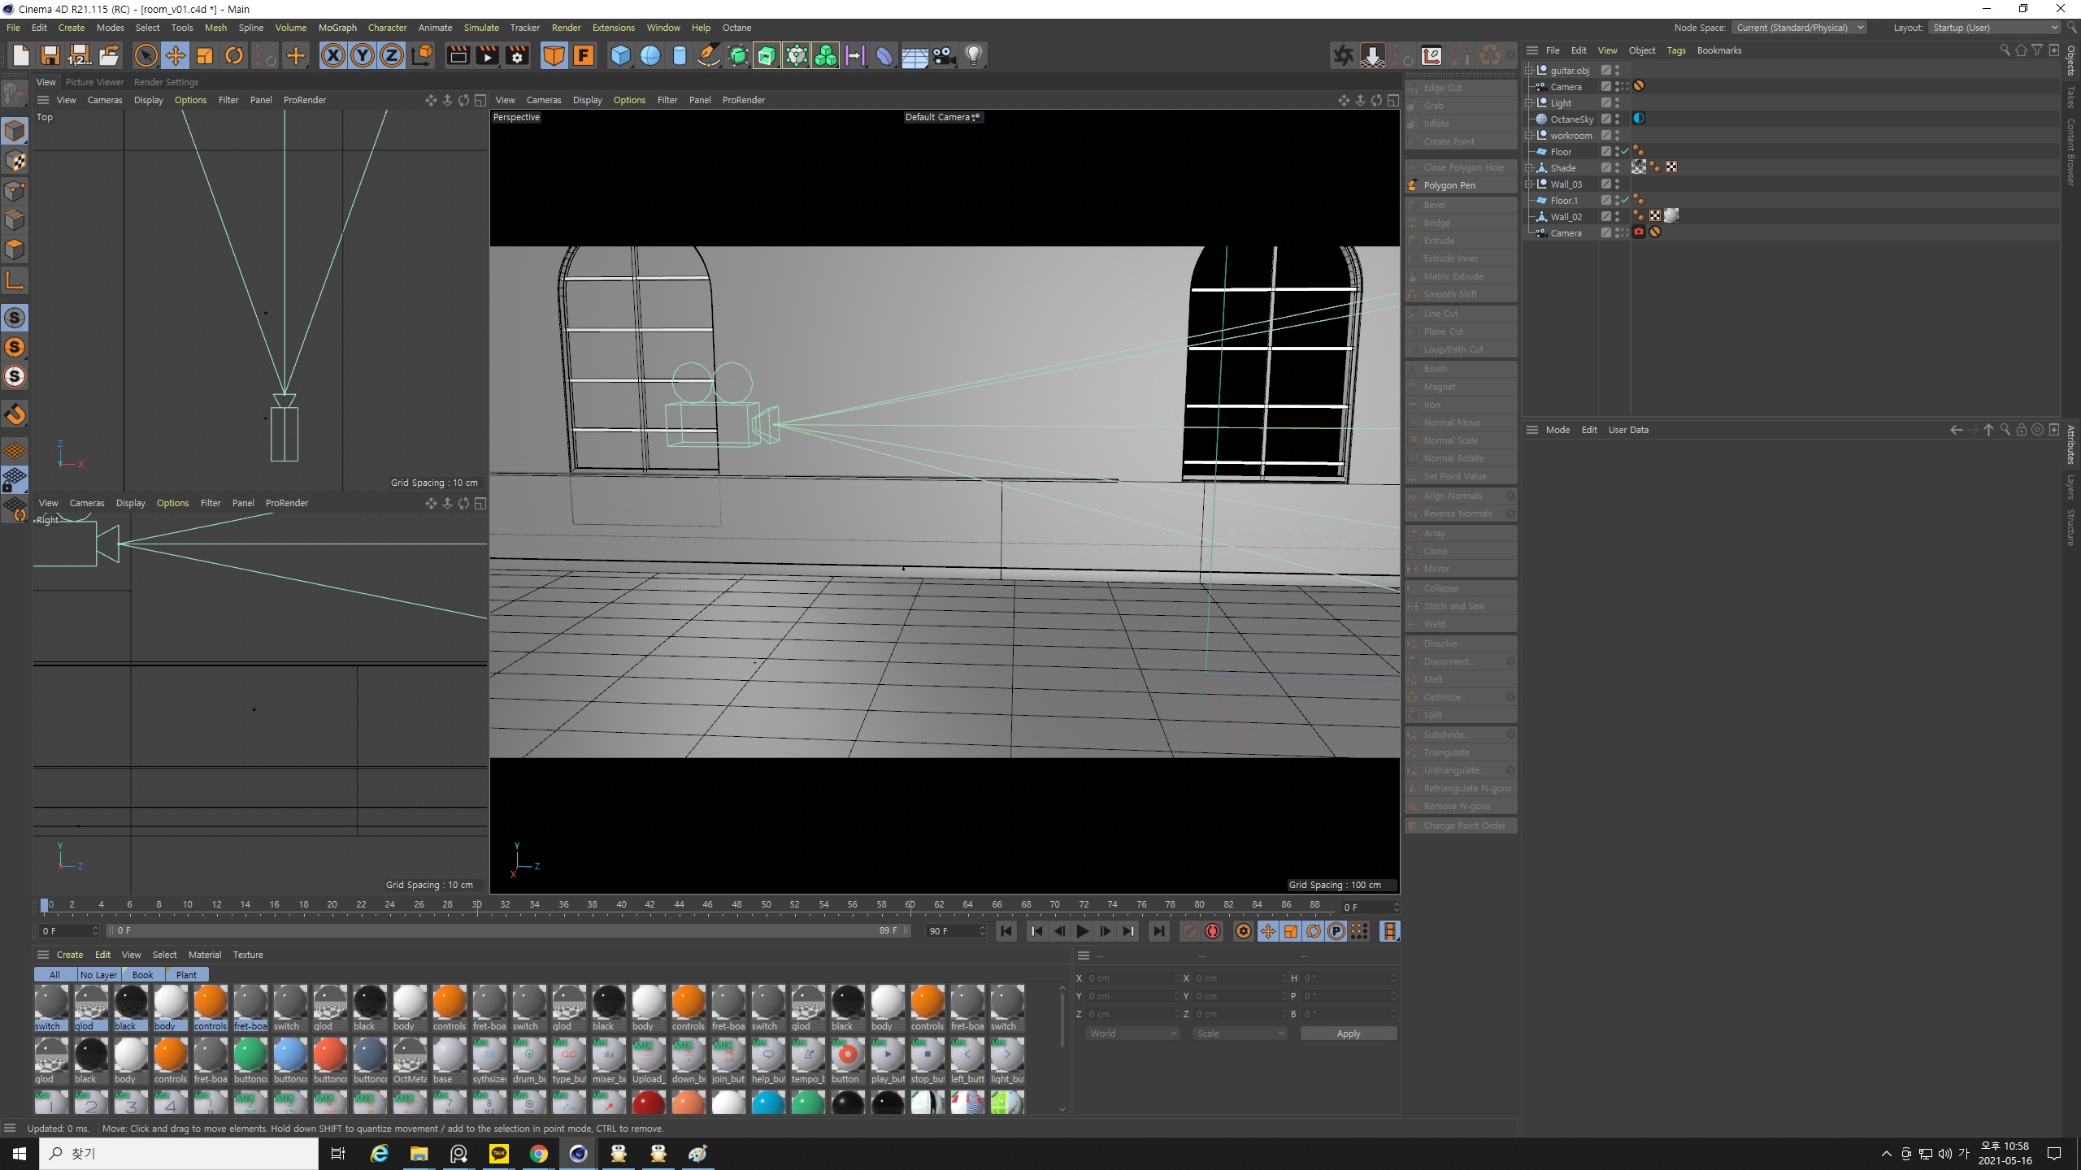Select the Rotate tool
Screen dimensions: 2081x1170
coord(234,56)
